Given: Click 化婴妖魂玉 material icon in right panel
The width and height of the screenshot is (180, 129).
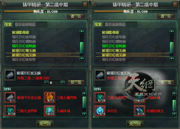Looking at the screenshot, I should point(139,111).
